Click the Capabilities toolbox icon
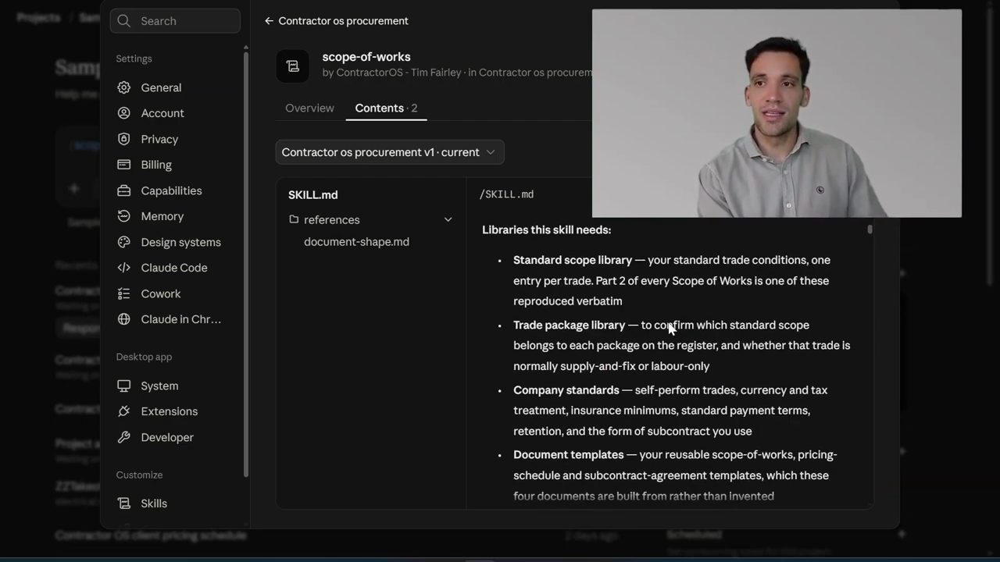 point(123,190)
